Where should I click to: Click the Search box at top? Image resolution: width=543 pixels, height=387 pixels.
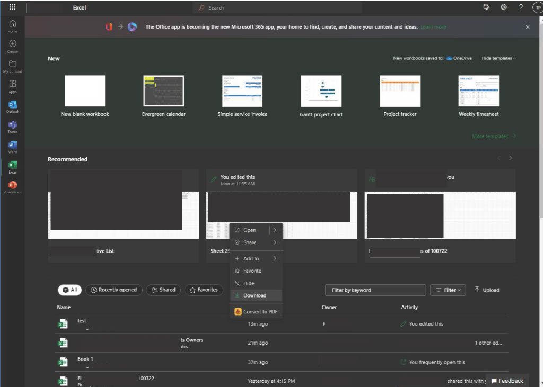[277, 7]
